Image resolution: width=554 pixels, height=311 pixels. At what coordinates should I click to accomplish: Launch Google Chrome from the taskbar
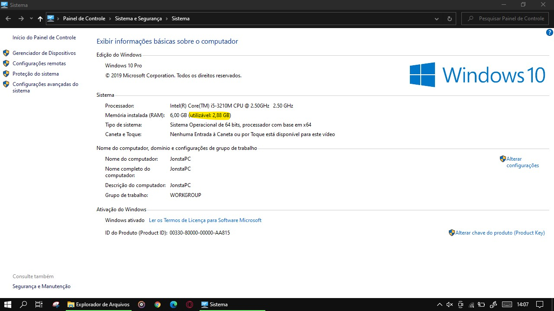[x=158, y=305]
